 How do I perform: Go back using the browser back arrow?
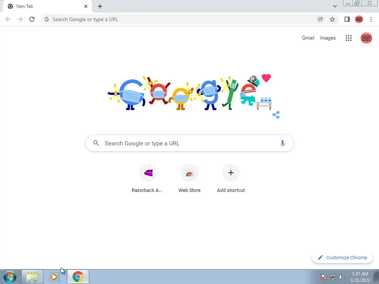[8, 19]
